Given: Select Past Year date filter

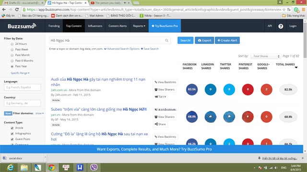Looking at the screenshot, I should [x=12, y=66].
